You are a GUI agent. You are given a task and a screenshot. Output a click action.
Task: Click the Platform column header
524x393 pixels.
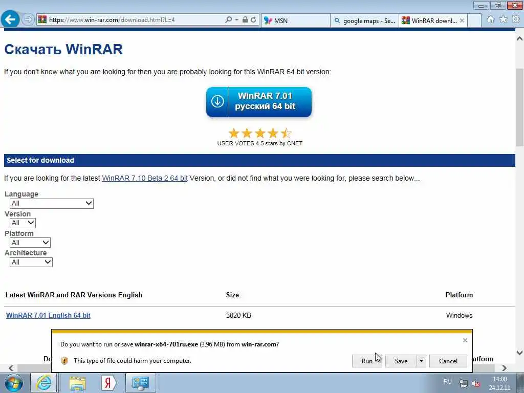click(x=459, y=295)
